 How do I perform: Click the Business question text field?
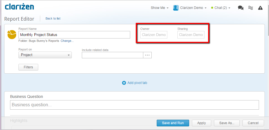tap(135, 105)
